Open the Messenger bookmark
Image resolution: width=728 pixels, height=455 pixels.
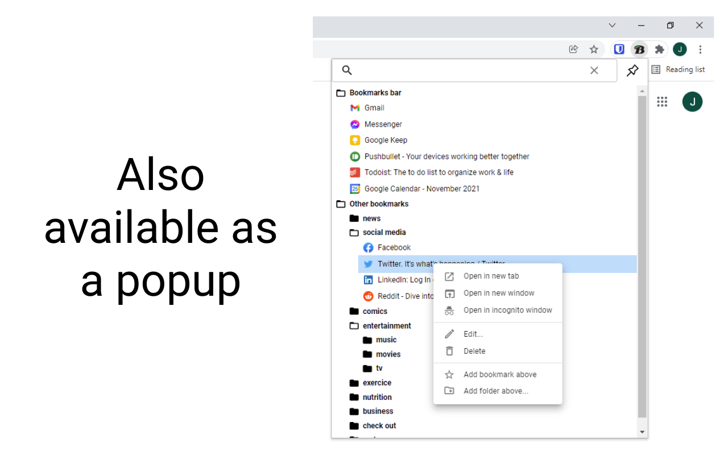click(x=376, y=124)
